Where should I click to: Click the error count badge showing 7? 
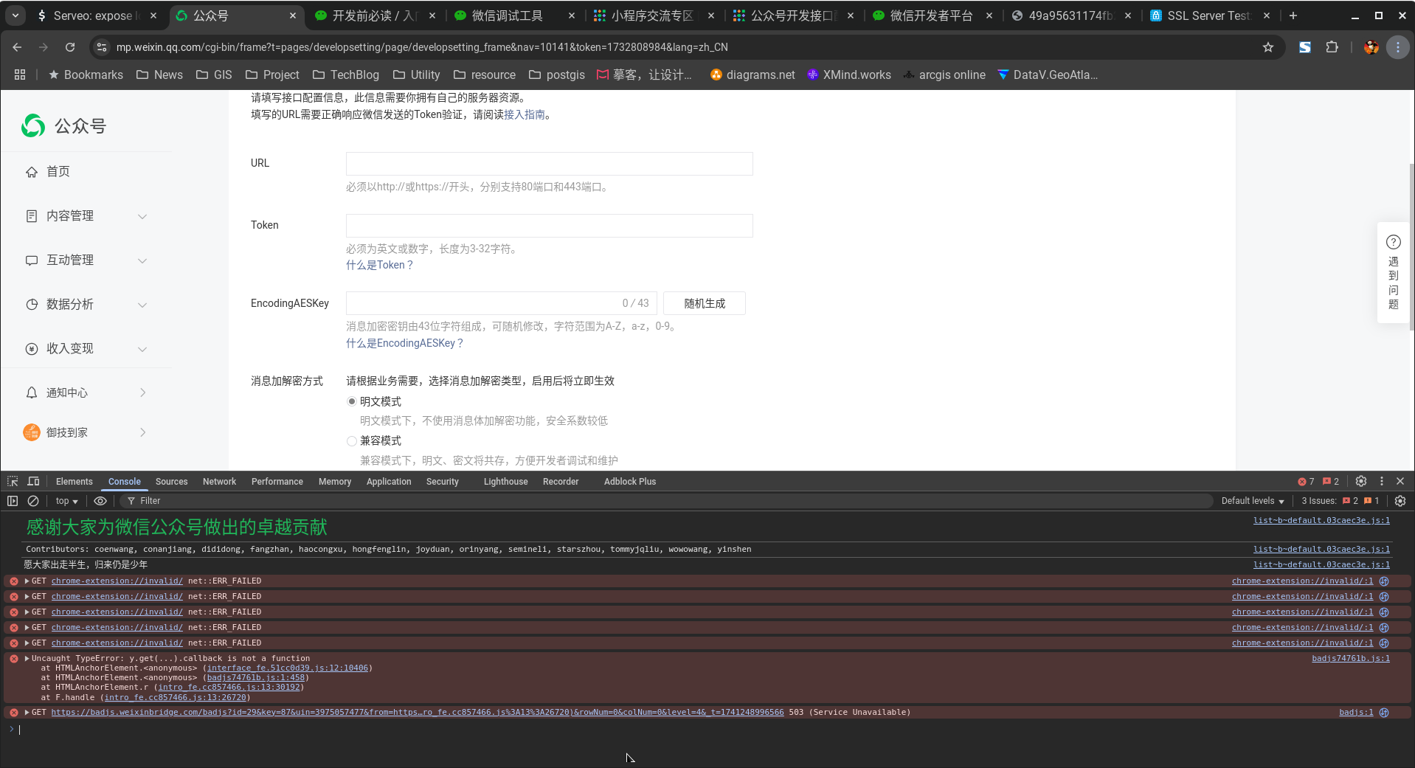coord(1306,482)
